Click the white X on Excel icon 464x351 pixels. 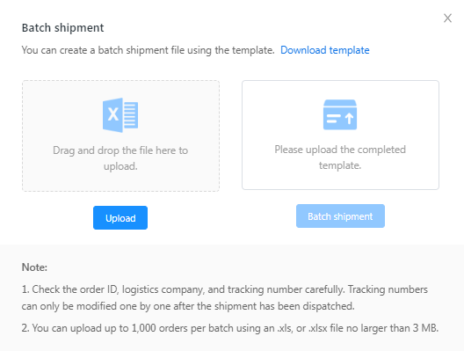(112, 114)
